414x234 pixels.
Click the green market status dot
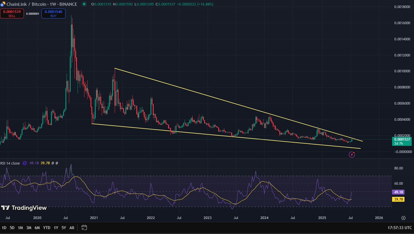84,4
